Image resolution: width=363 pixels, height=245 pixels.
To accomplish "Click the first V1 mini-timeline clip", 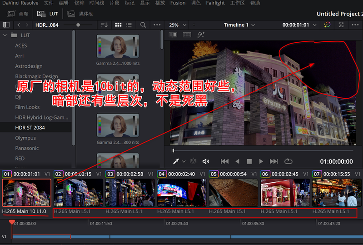I will (x=41, y=237).
